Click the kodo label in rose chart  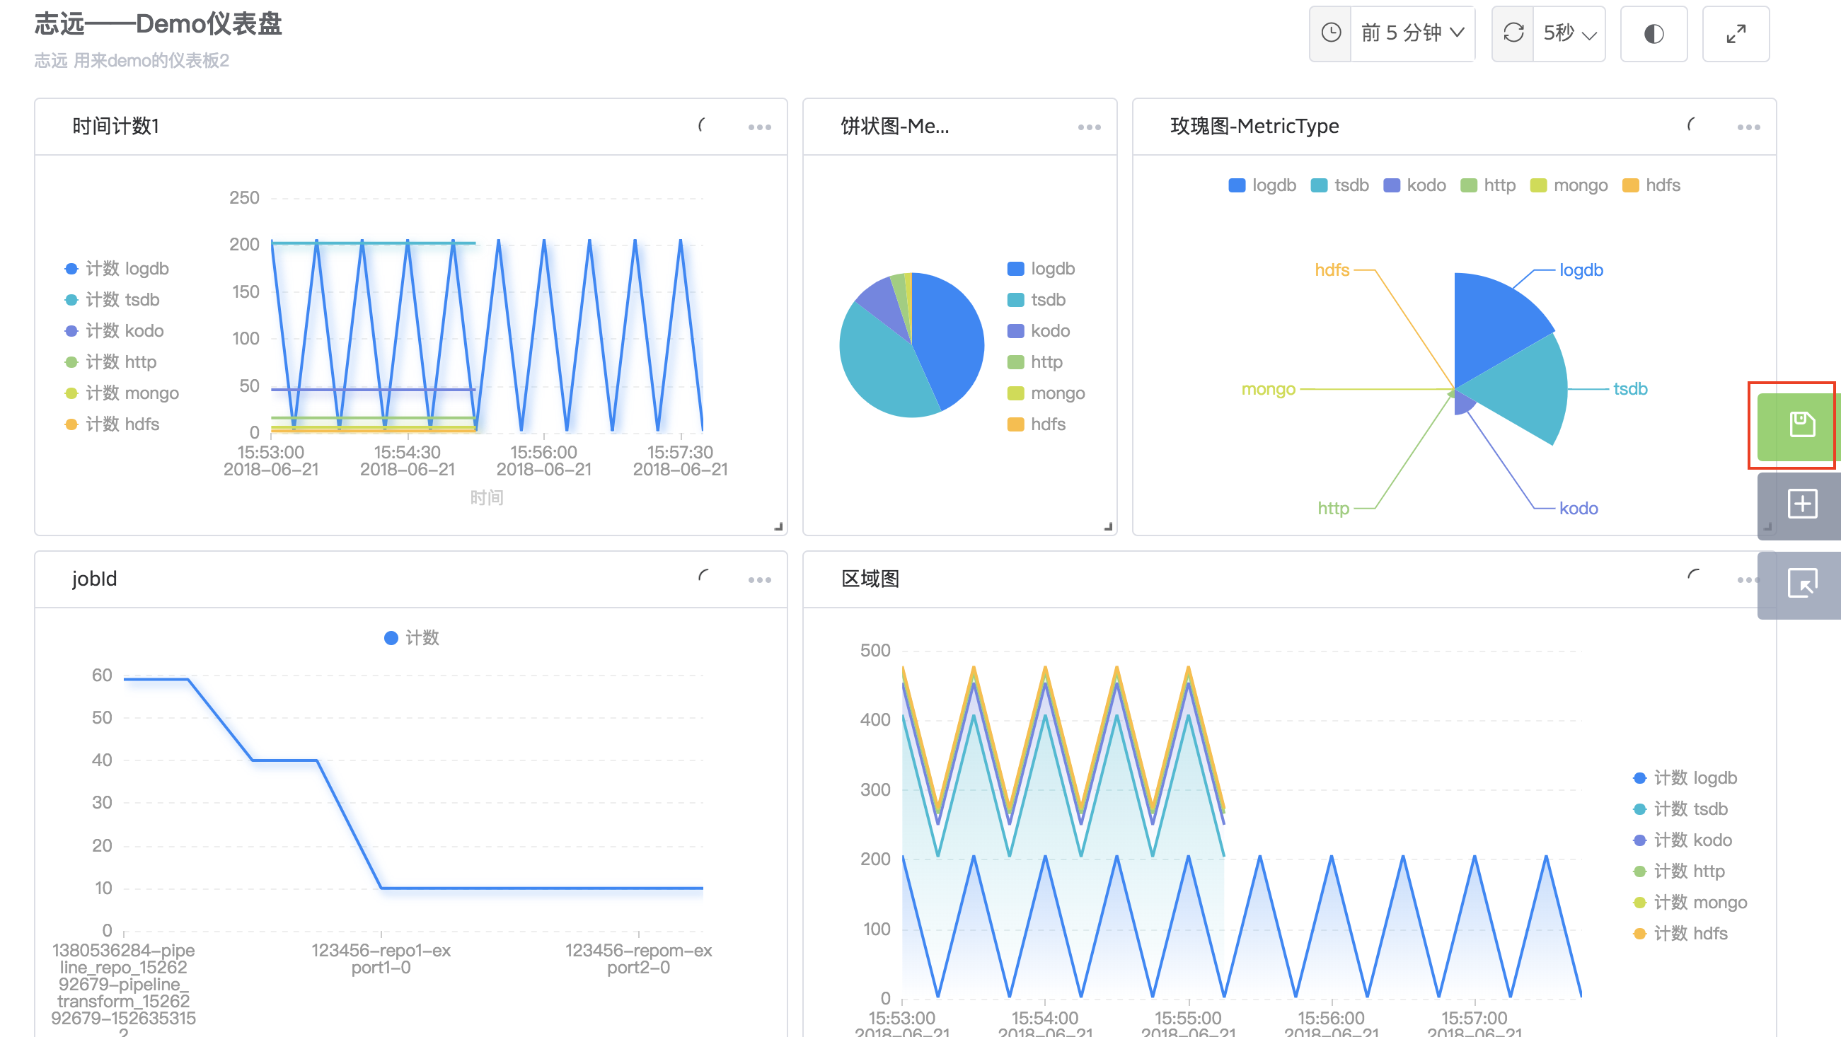click(1578, 509)
